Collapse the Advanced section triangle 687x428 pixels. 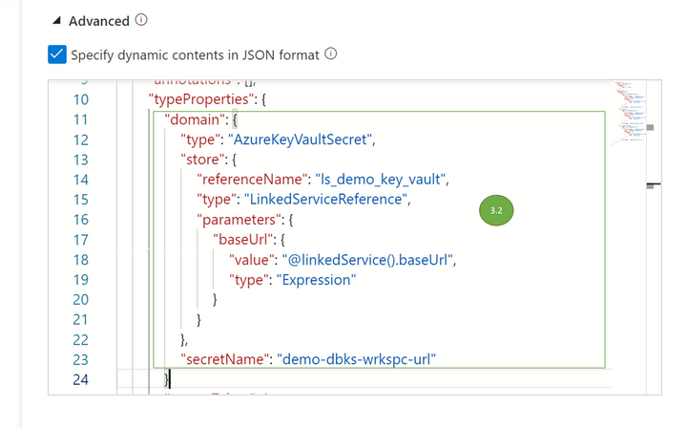pyautogui.click(x=56, y=21)
